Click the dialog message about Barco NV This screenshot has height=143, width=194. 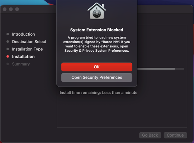click(96, 44)
